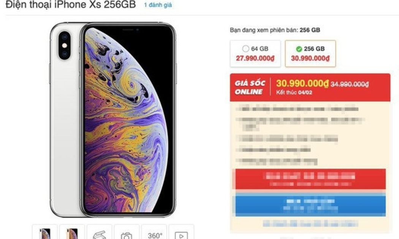Click the 27.990.000₫ price under 64 GB
Viewport: 399px width, 239px height.
(255, 58)
